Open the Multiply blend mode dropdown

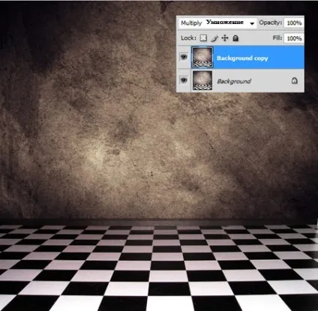[x=217, y=23]
